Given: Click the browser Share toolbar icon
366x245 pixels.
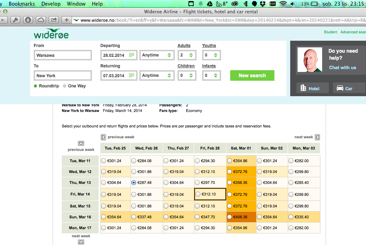Looking at the screenshot, I should (x=54, y=20).
